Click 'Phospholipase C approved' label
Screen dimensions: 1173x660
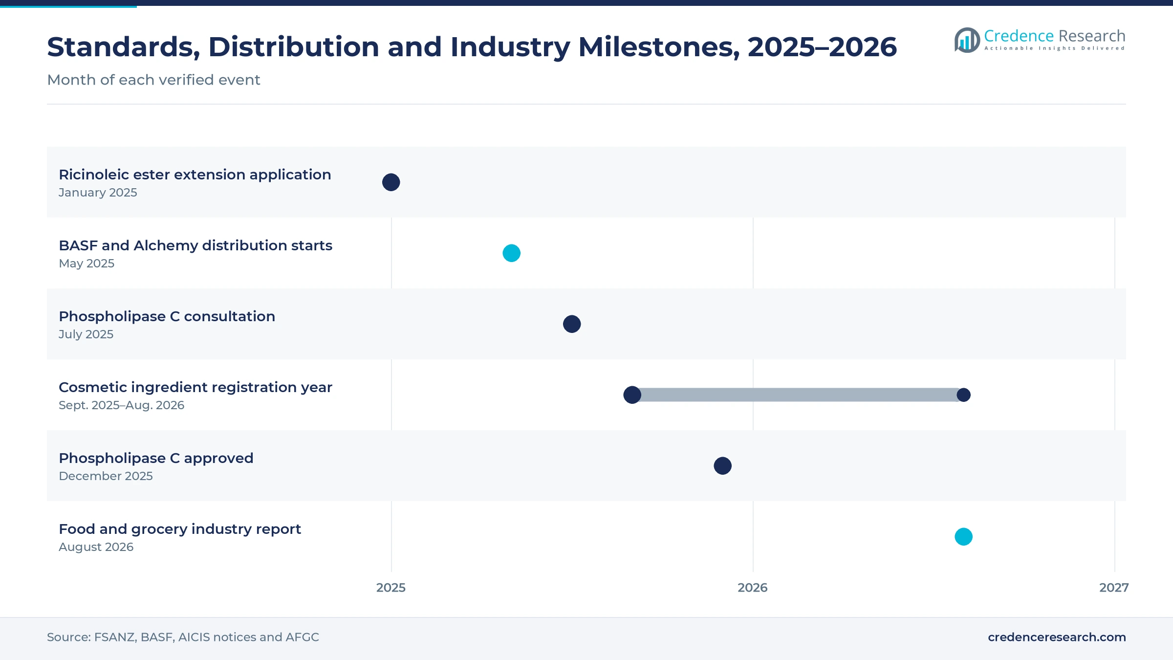[156, 458]
